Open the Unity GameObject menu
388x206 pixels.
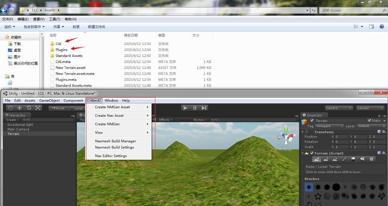[49, 101]
